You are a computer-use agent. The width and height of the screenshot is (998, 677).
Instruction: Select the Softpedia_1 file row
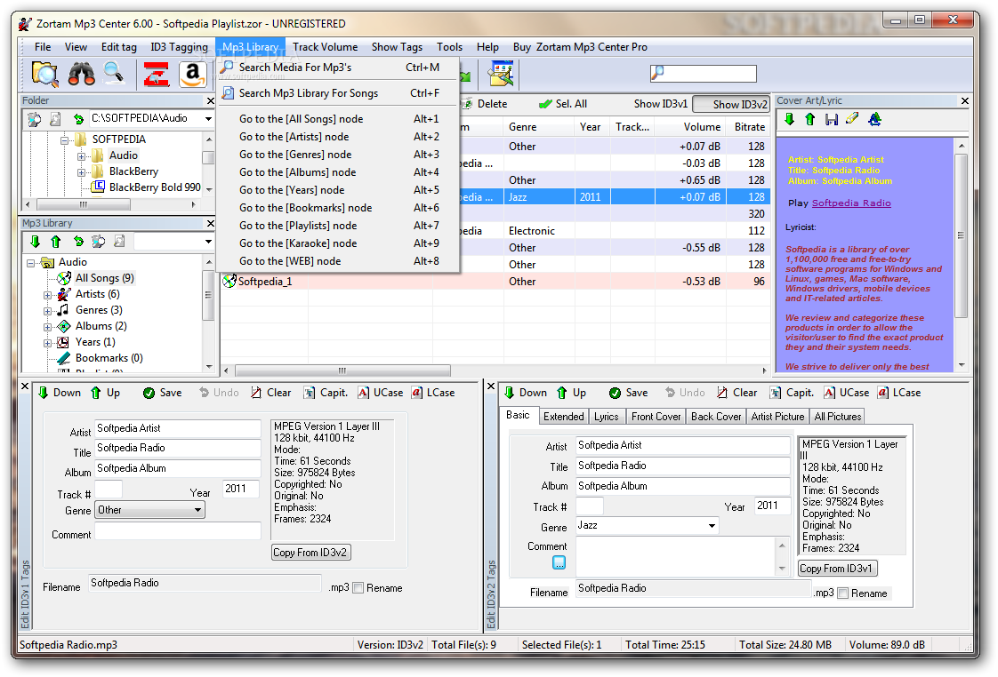(x=495, y=281)
